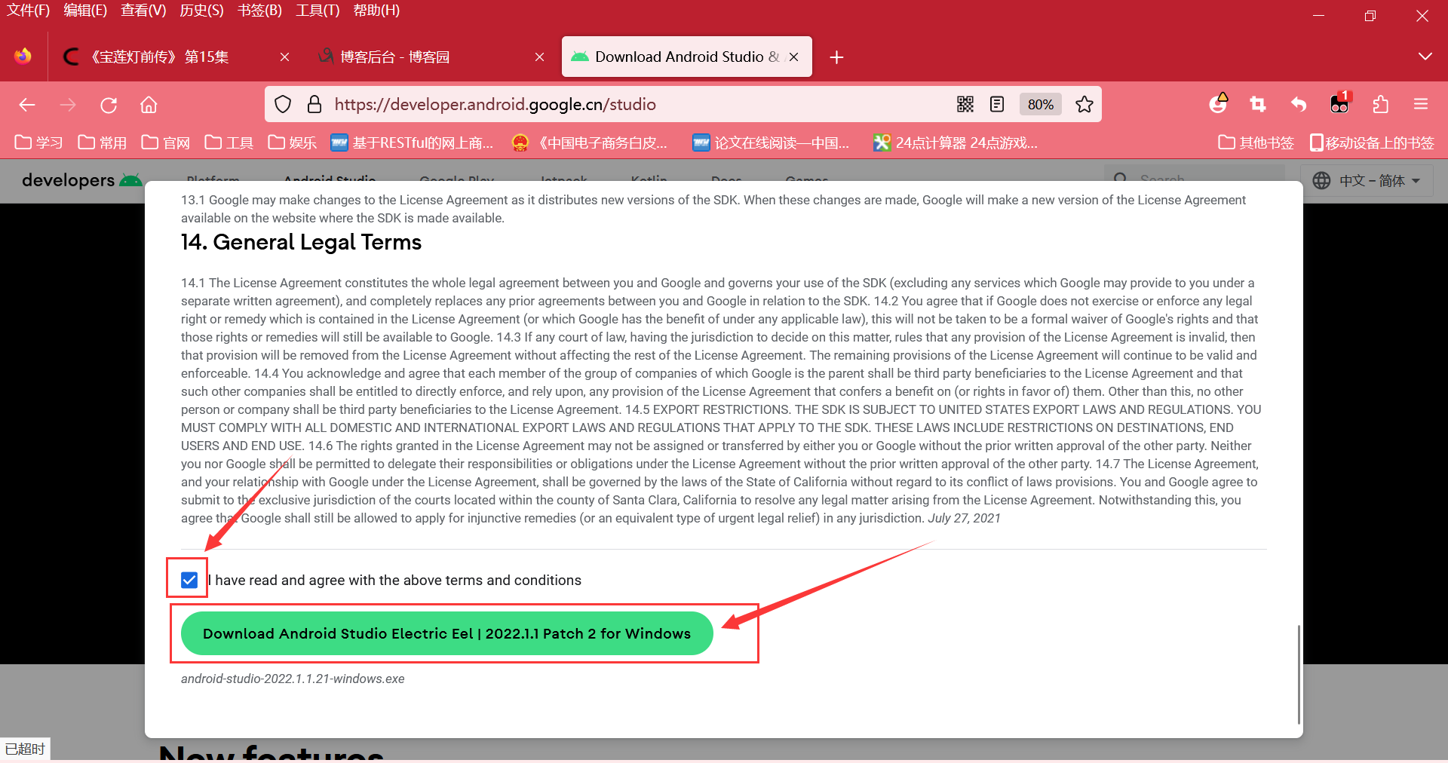Open the 帮助(H) menu

click(x=376, y=11)
